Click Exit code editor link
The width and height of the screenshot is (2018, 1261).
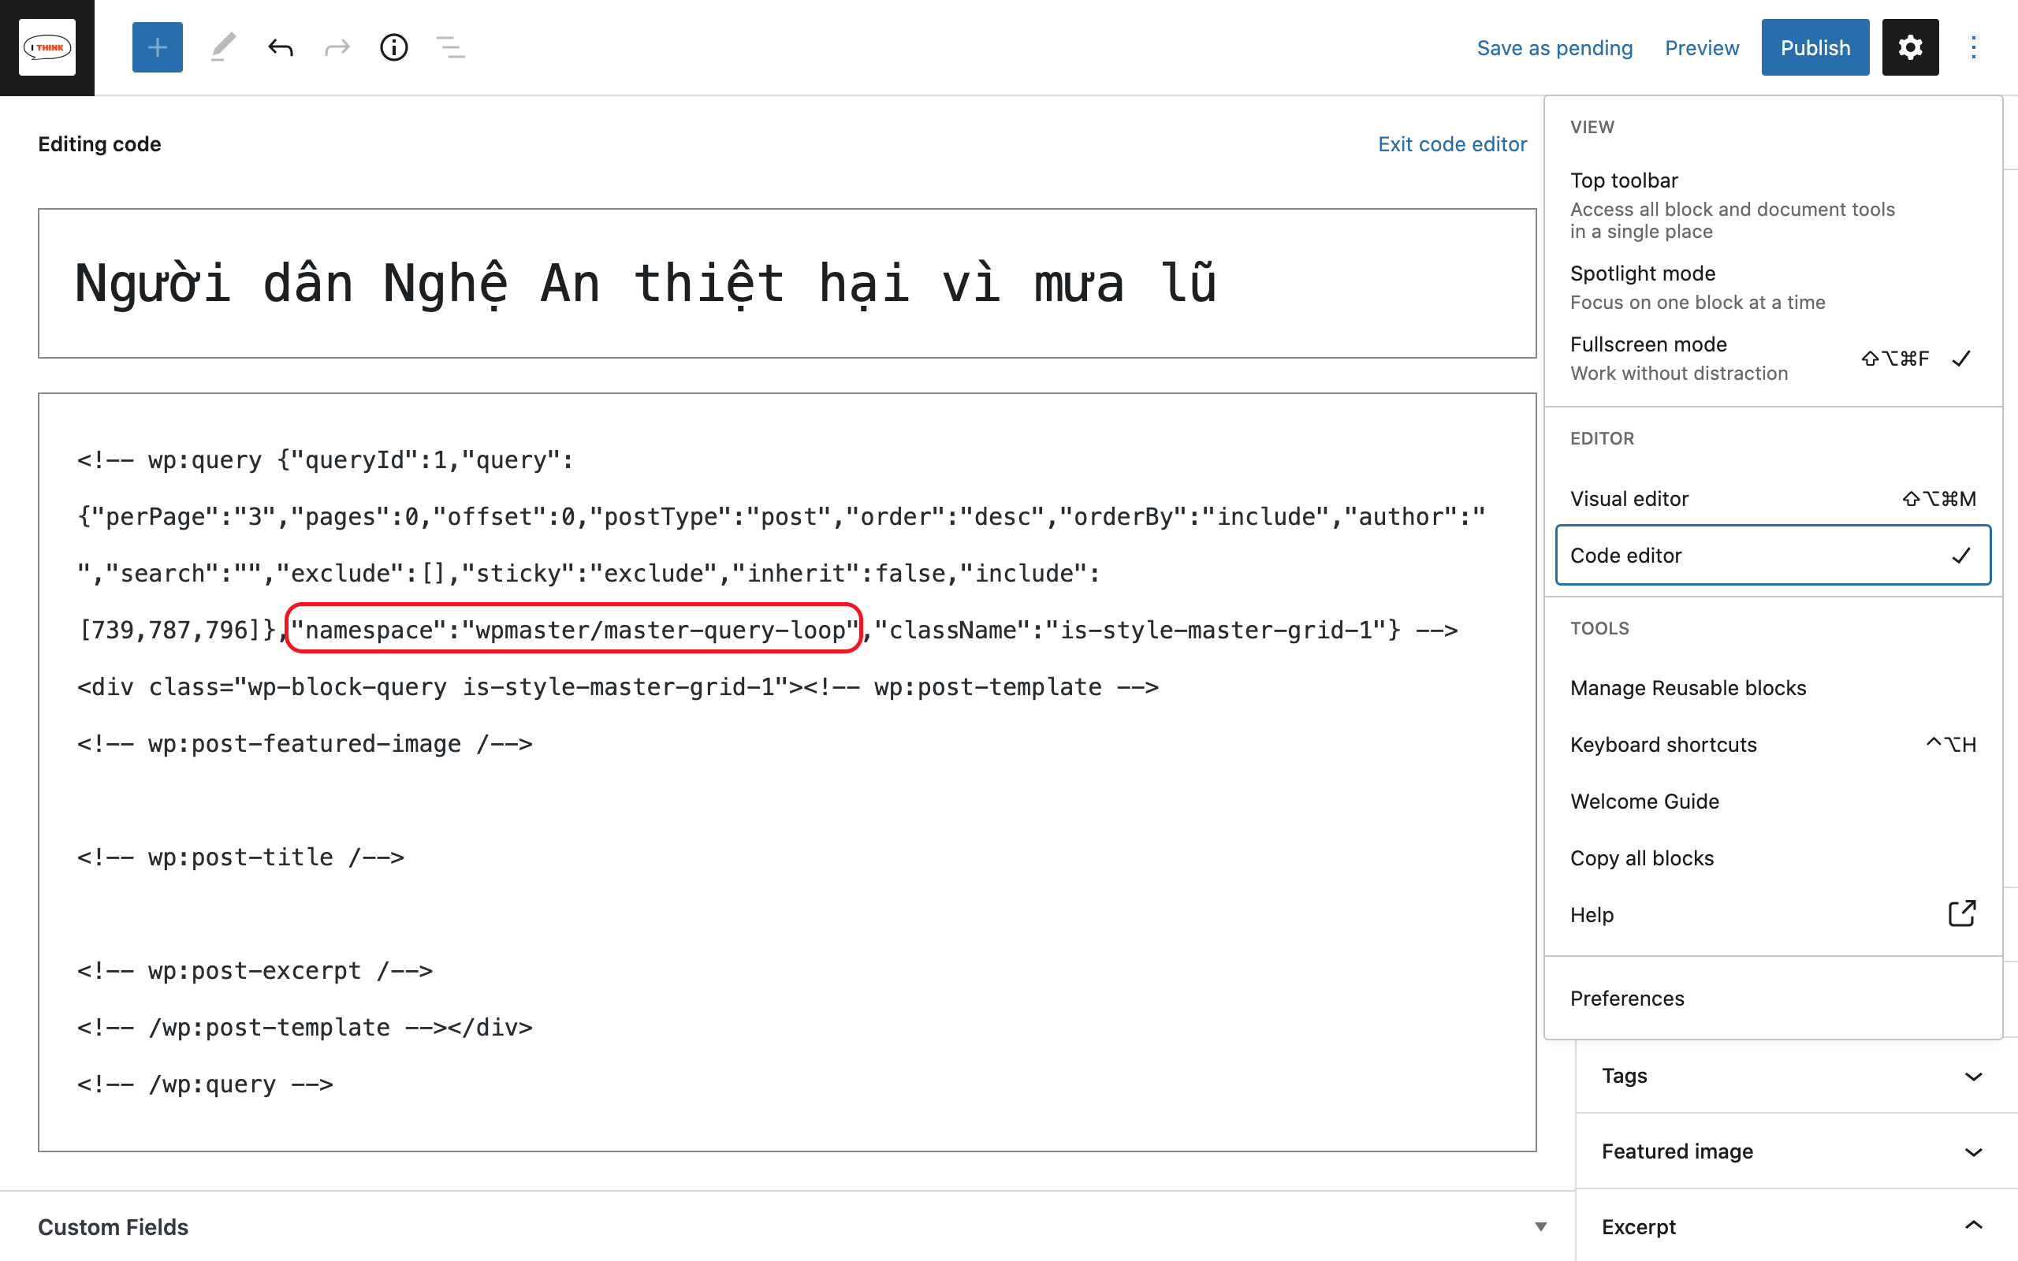coord(1453,143)
